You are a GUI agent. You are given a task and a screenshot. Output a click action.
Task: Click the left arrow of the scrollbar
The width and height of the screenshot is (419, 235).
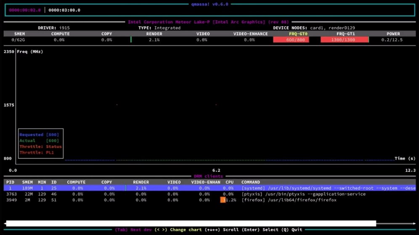[x=5, y=224]
